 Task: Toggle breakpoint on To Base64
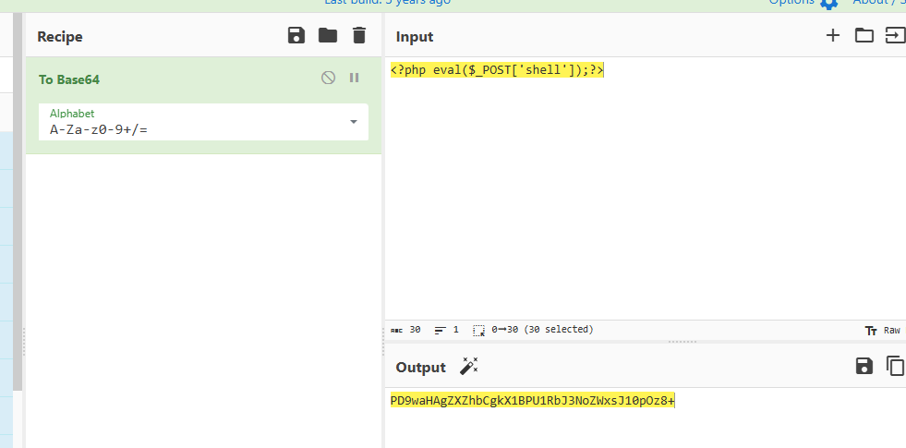(354, 79)
